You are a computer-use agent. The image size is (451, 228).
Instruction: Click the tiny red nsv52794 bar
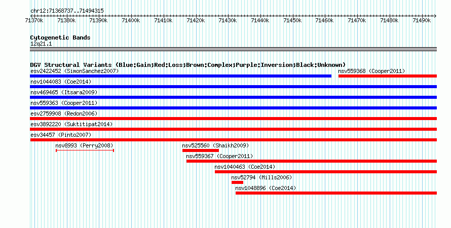tap(237, 182)
